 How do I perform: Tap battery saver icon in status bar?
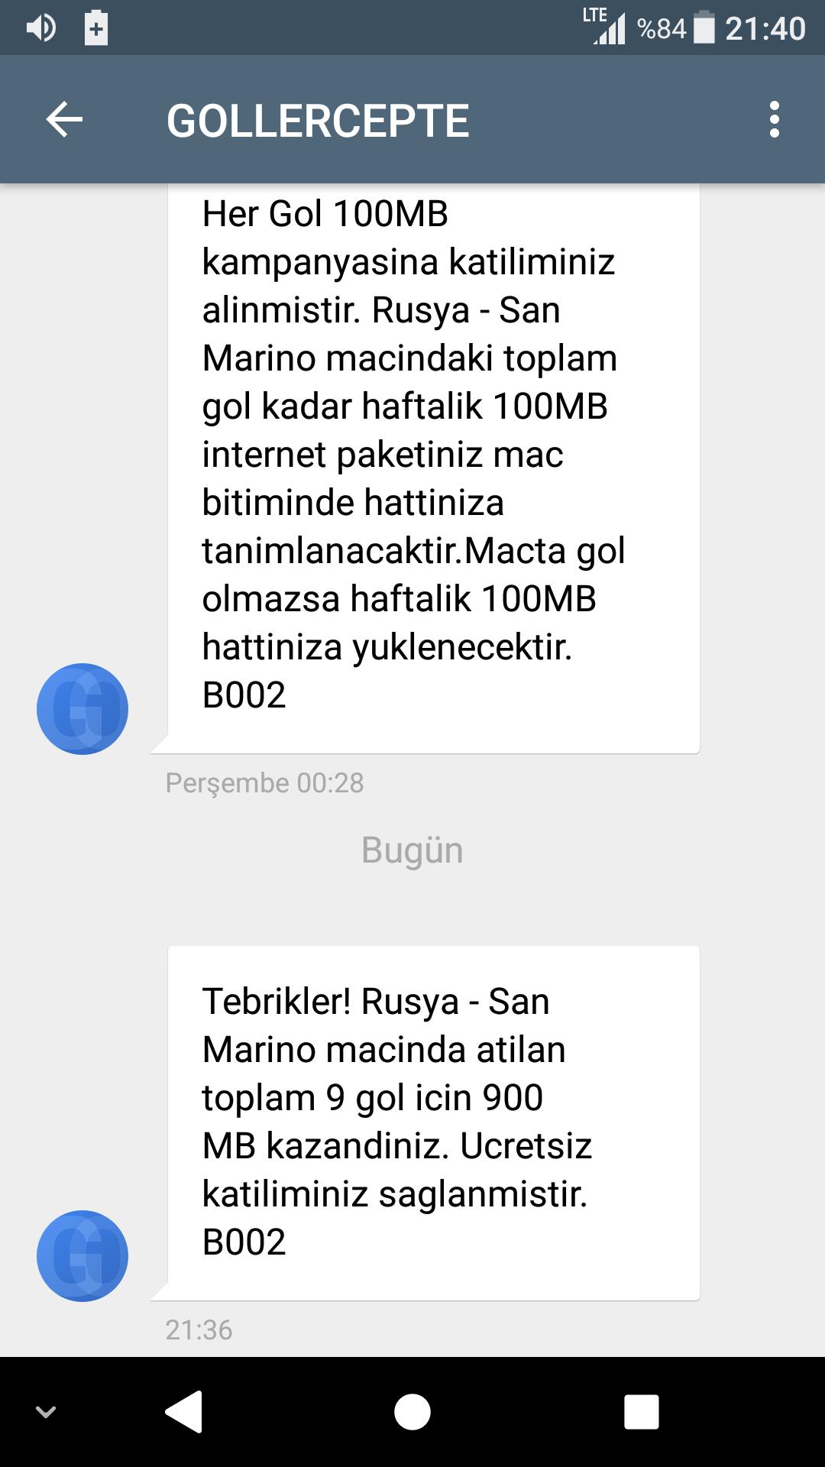point(95,28)
